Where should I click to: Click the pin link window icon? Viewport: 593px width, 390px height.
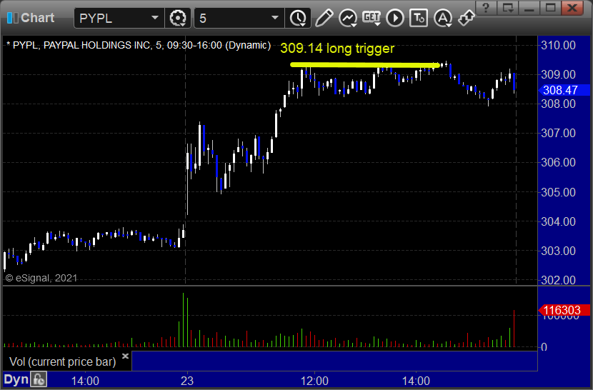466,18
